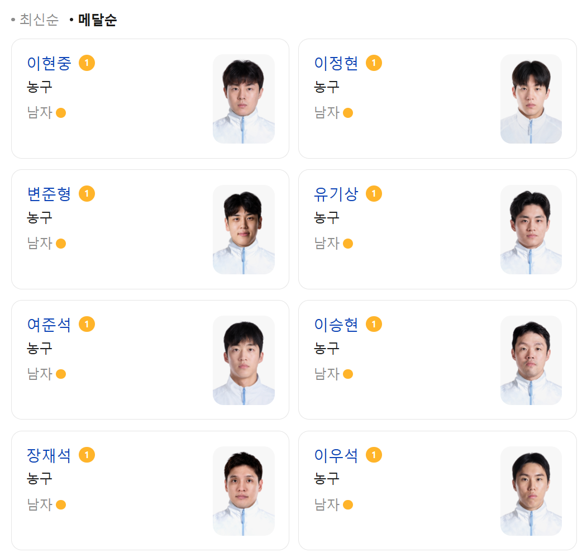Open 이현중 player profile link
Viewport: 587px width, 557px height.
point(49,63)
